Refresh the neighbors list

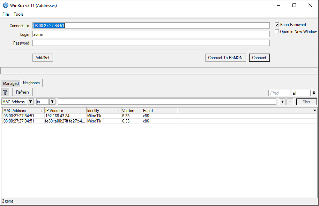[22, 92]
